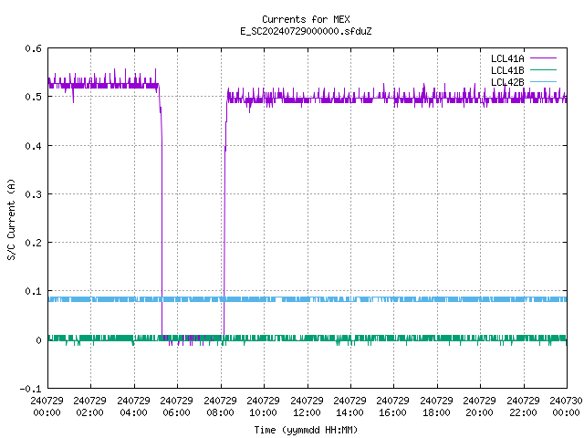The image size is (584, 438).
Task: Click the LCL41B legend label
Action: click(x=507, y=70)
